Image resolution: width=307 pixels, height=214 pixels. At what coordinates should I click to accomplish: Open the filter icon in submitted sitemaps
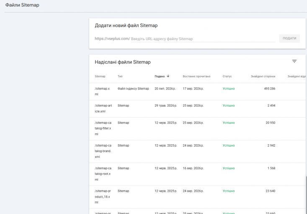pos(294,61)
